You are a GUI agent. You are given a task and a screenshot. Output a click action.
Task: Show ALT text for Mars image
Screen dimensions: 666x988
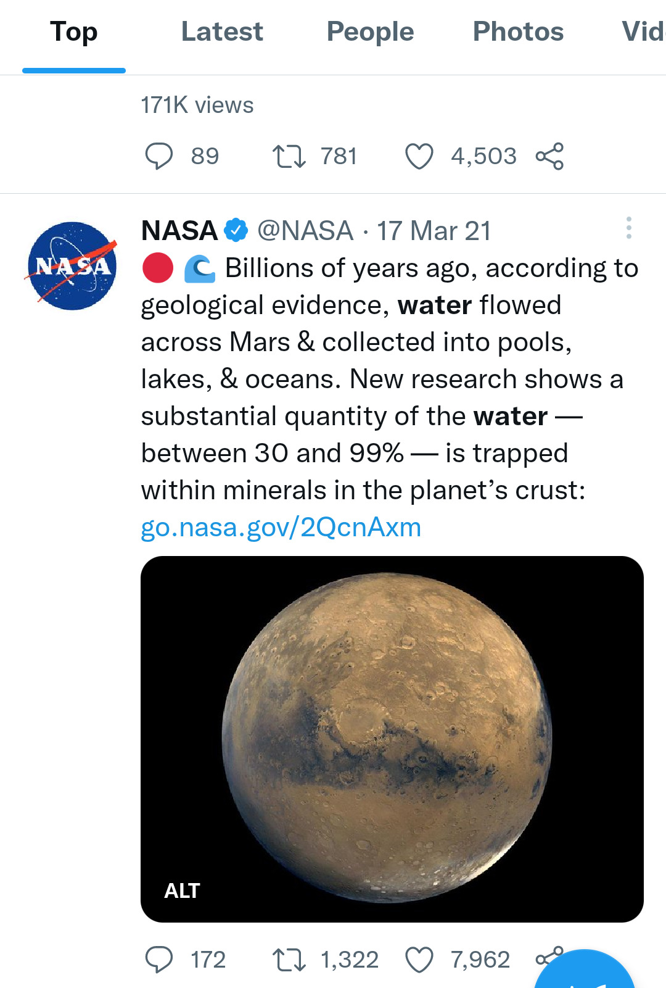[182, 890]
